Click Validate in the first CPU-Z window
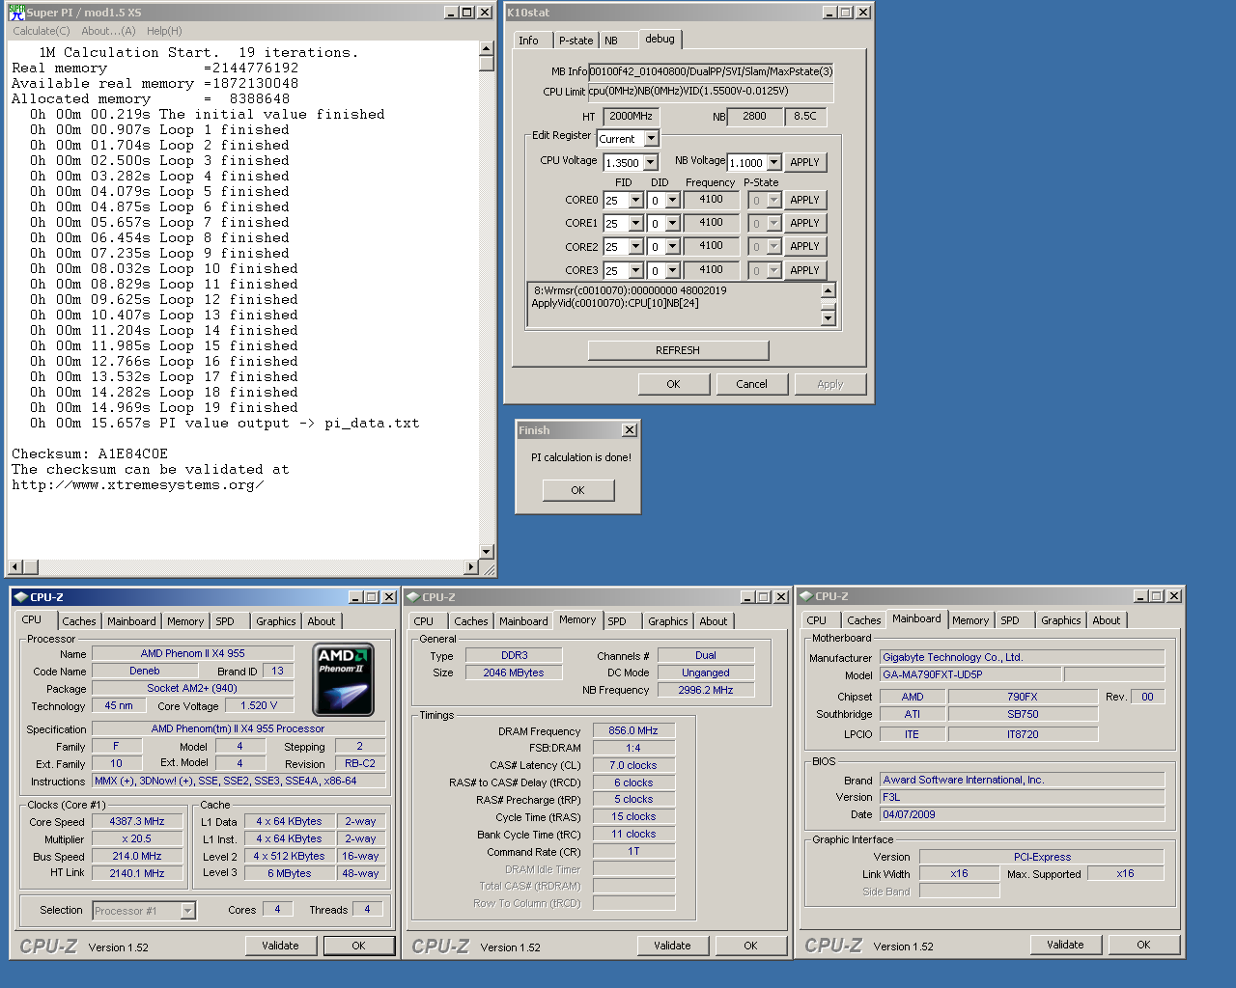 point(280,946)
